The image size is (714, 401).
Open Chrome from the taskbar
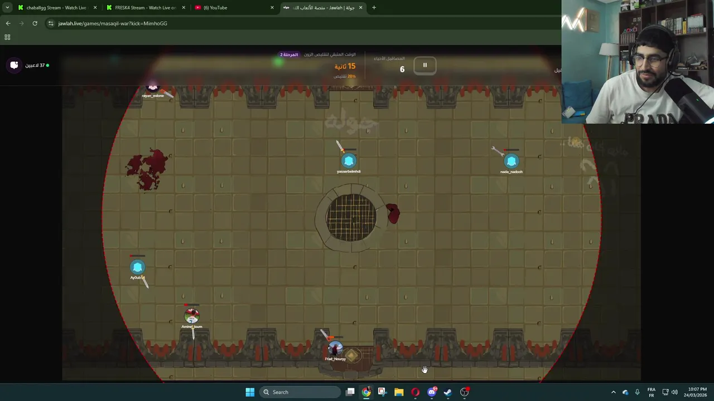pyautogui.click(x=366, y=392)
